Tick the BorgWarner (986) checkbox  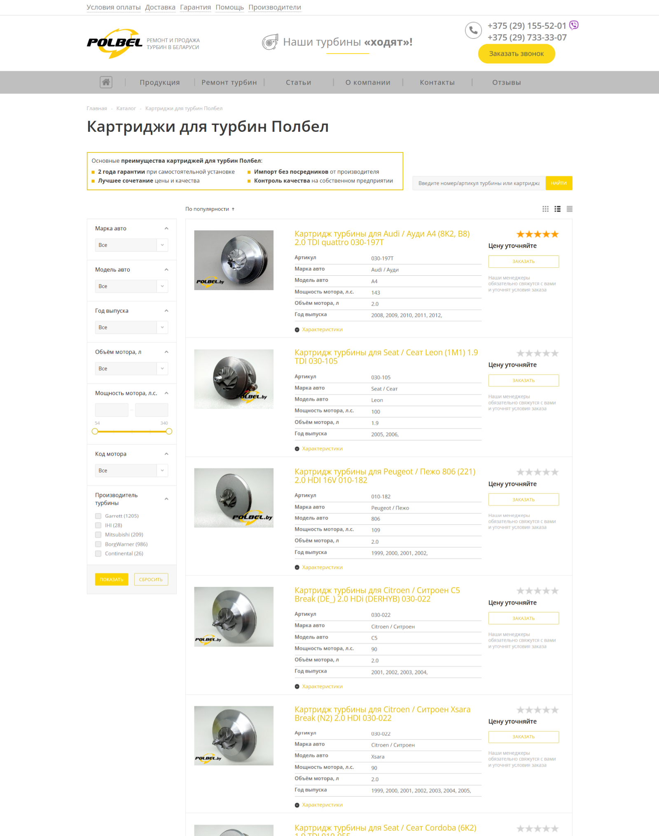[x=98, y=544]
